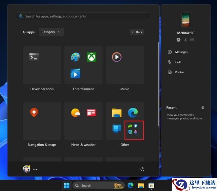This screenshot has width=217, height=191.
Task: Click the phone disconnected status icon
Action: click(x=179, y=40)
